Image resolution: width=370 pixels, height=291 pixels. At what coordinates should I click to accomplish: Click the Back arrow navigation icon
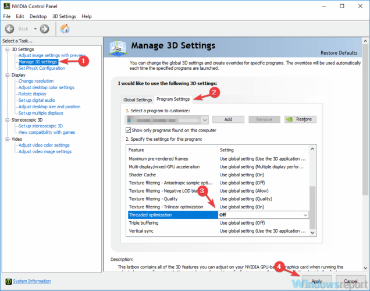click(10, 29)
